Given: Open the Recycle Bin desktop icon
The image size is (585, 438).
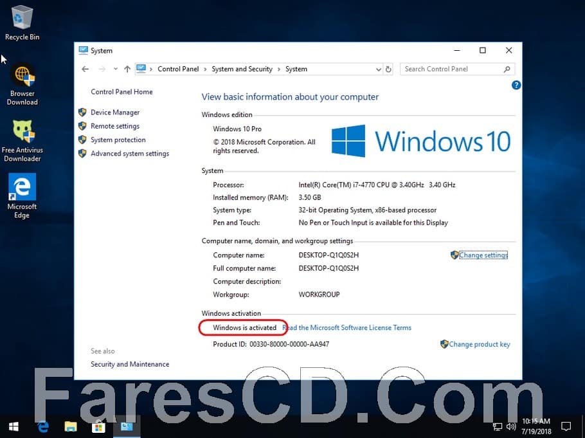Looking at the screenshot, I should (22, 23).
